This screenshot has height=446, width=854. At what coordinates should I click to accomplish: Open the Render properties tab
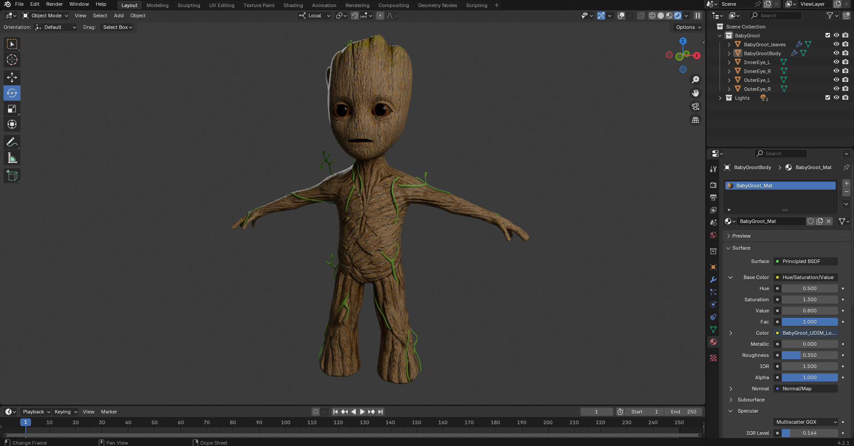coord(713,185)
